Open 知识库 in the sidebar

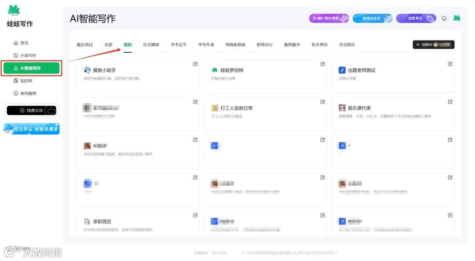[x=23, y=81]
